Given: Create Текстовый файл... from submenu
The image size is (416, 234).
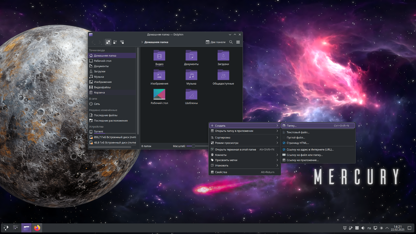Looking at the screenshot, I should pyautogui.click(x=318, y=132).
